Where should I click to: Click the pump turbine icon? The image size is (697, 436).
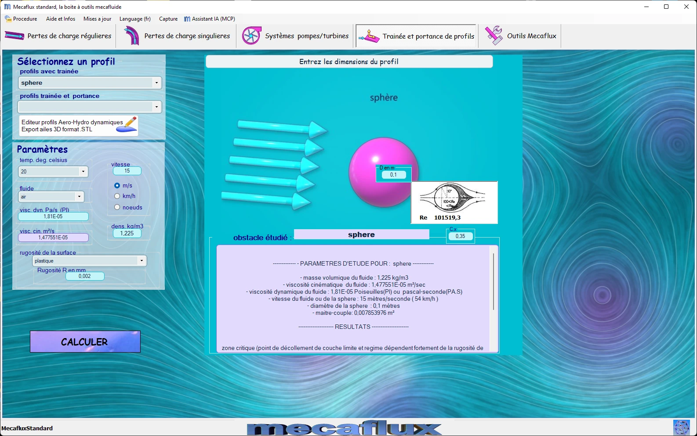point(251,36)
